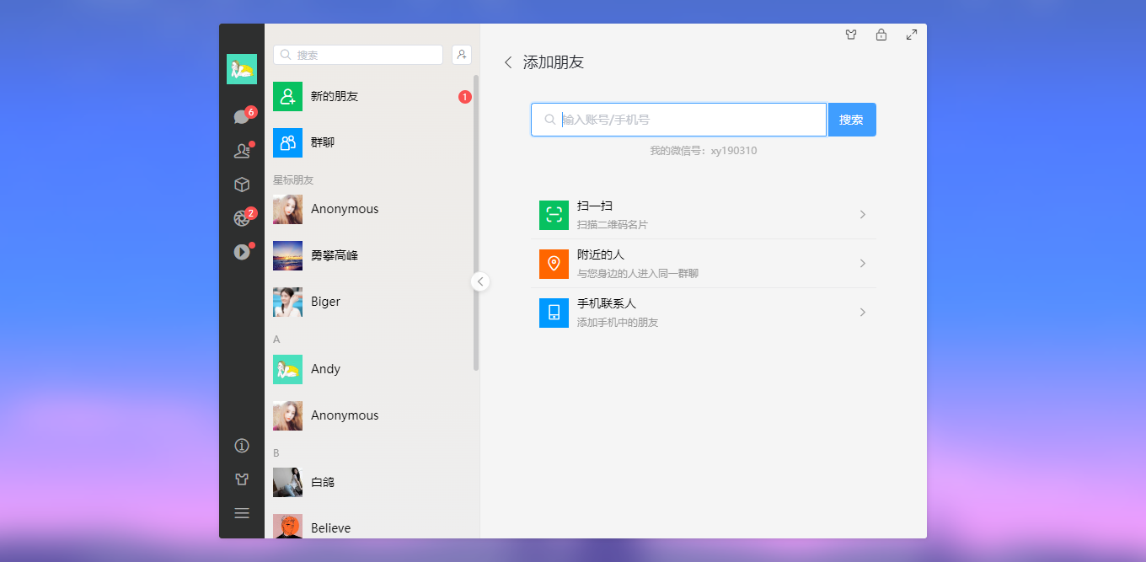Change theme via the shirt icon
Image resolution: width=1146 pixels, height=562 pixels.
click(x=850, y=35)
